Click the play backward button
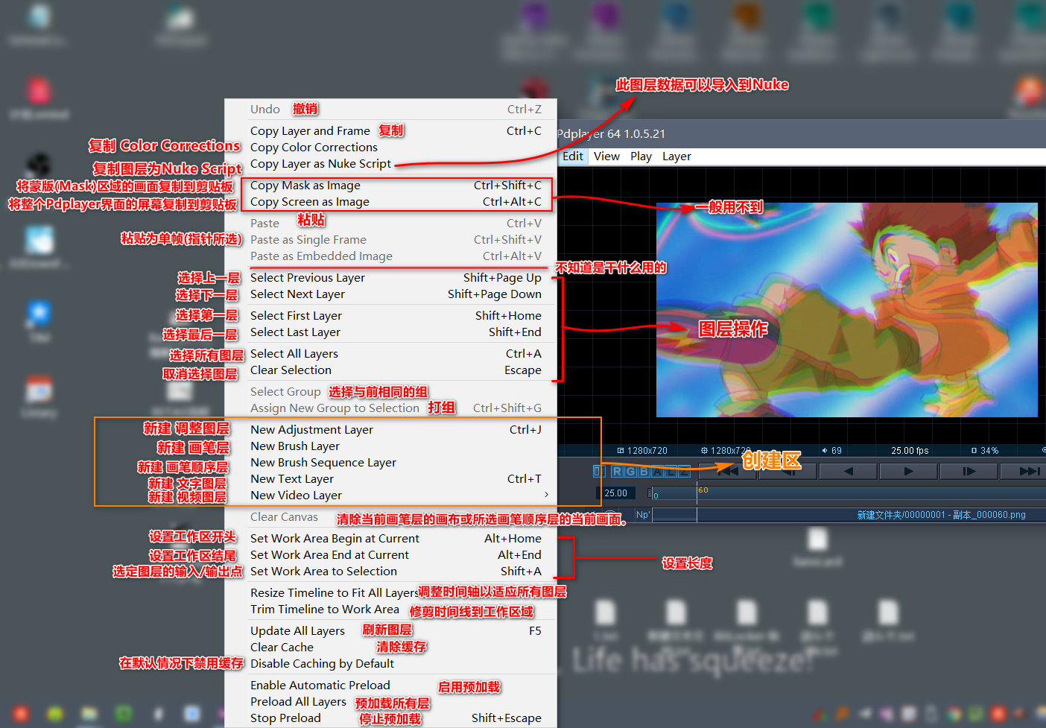The image size is (1046, 728). (848, 471)
